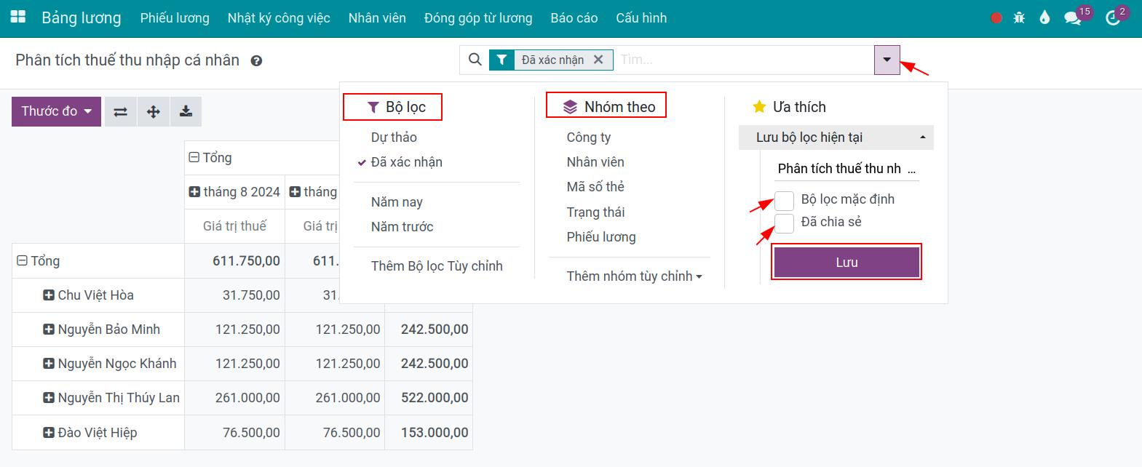Collapse the Tổng column header

coord(194,158)
